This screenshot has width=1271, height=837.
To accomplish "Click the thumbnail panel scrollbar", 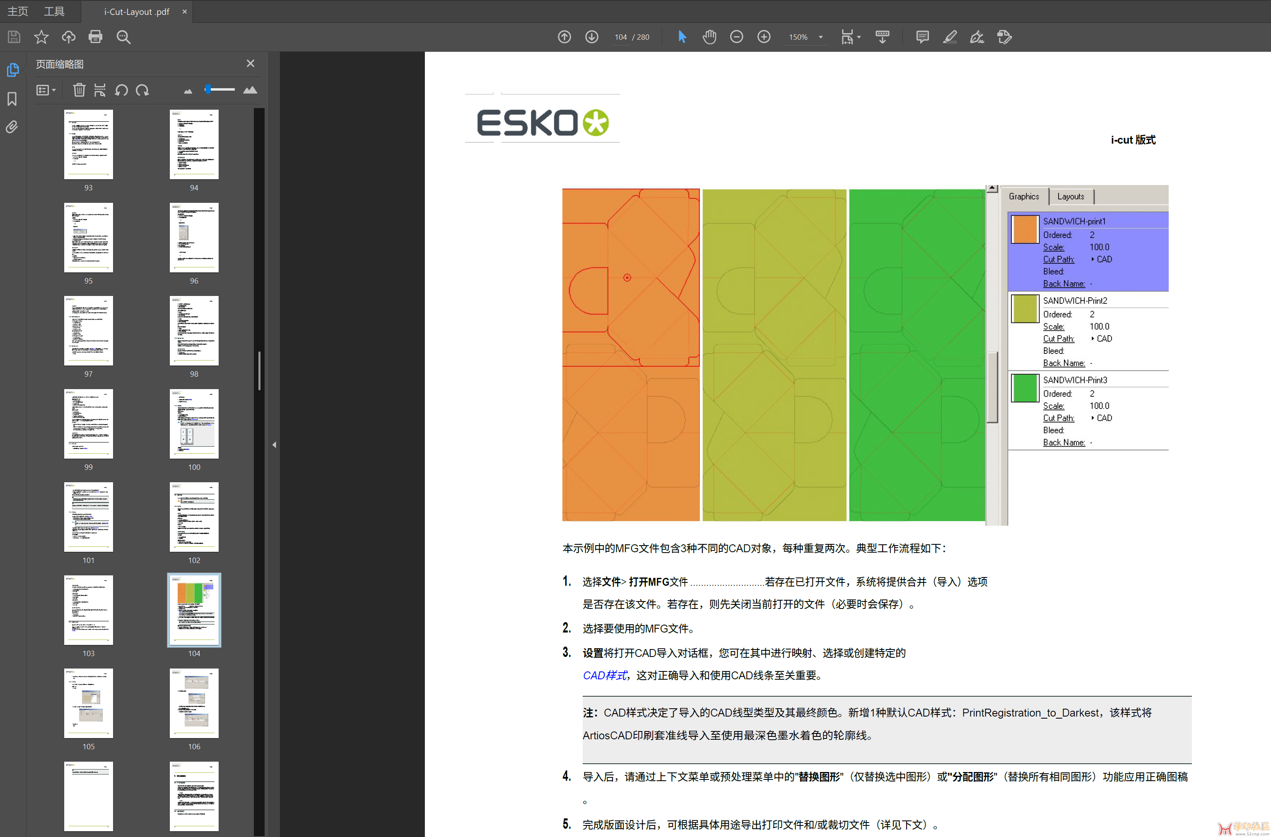I will pyautogui.click(x=260, y=370).
